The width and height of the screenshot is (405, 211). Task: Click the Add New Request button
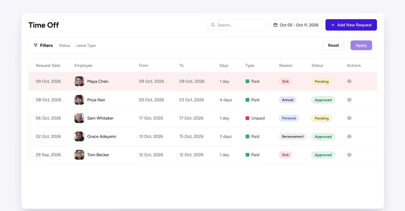click(x=351, y=25)
